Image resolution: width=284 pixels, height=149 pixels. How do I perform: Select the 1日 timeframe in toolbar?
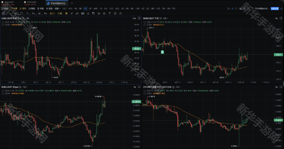[x=85, y=8]
